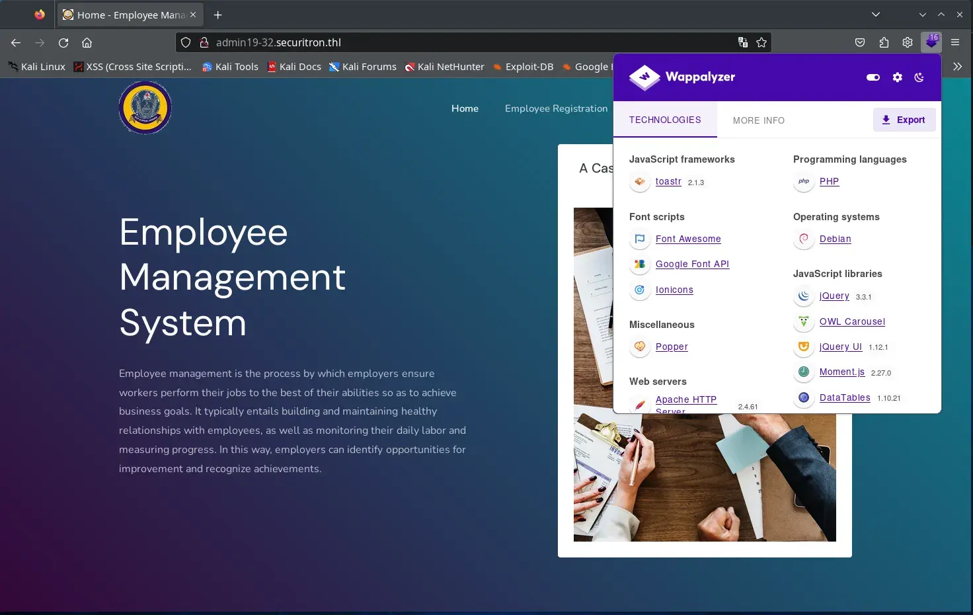
Task: Open the Google Font API link
Action: point(692,264)
